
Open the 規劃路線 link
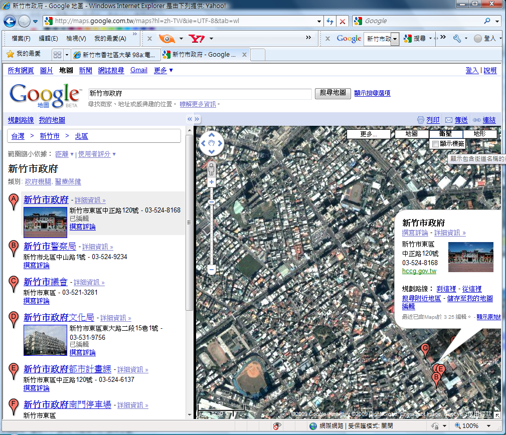(x=21, y=120)
